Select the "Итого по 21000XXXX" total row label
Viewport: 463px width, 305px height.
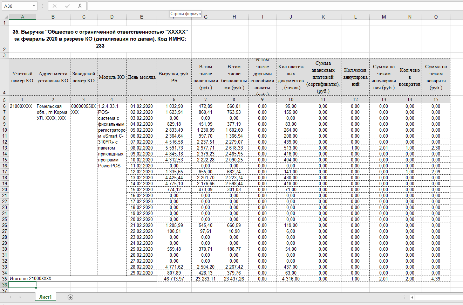point(83,279)
